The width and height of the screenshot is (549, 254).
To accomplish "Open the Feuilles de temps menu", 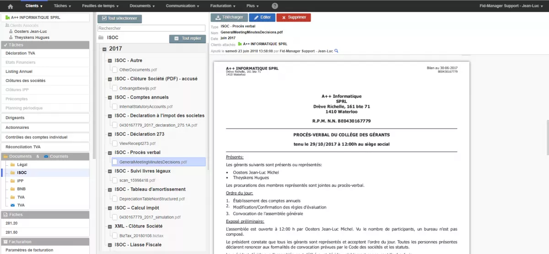I will pos(100,6).
